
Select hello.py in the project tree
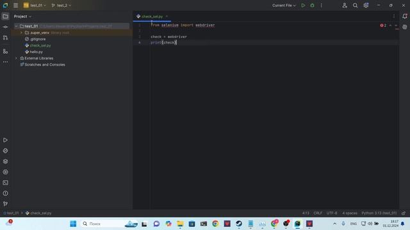[x=36, y=52]
